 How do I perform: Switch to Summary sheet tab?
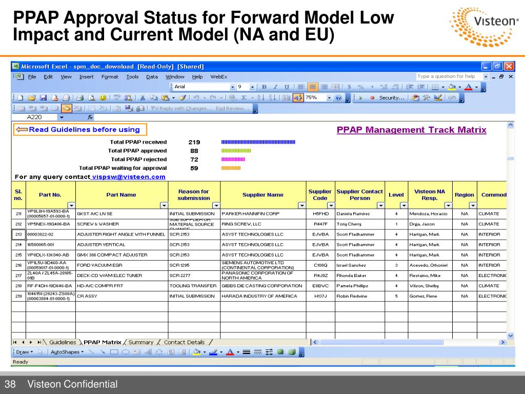pyautogui.click(x=141, y=342)
